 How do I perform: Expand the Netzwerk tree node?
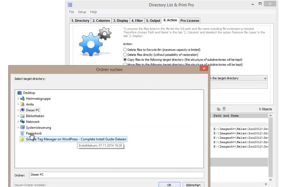click(18, 122)
